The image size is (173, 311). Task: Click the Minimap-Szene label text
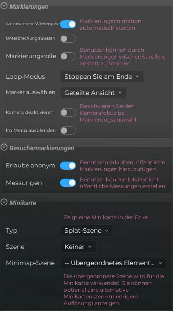(30, 263)
